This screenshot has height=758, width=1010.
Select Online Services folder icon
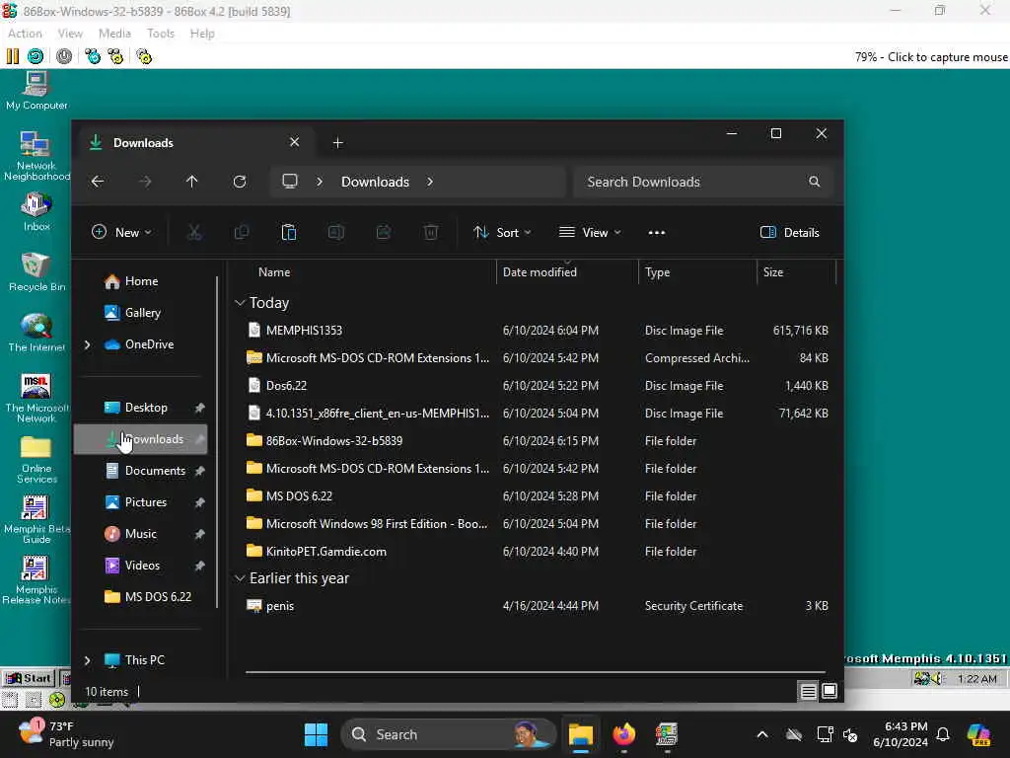[36, 460]
